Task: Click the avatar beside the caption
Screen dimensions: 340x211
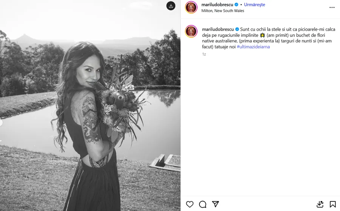Action: (191, 31)
